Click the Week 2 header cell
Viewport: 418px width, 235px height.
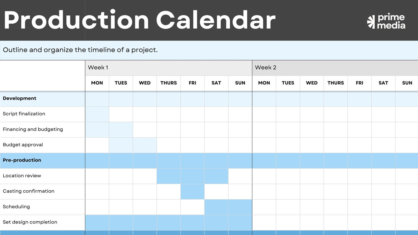[x=335, y=68]
